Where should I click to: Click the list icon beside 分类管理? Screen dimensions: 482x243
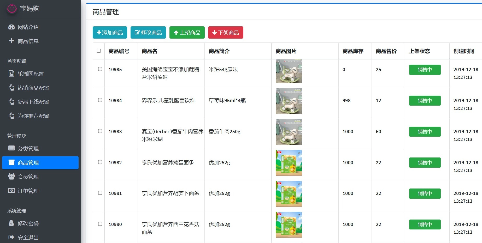pyautogui.click(x=11, y=148)
